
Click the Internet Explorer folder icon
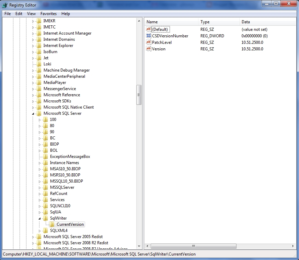coord(39,46)
